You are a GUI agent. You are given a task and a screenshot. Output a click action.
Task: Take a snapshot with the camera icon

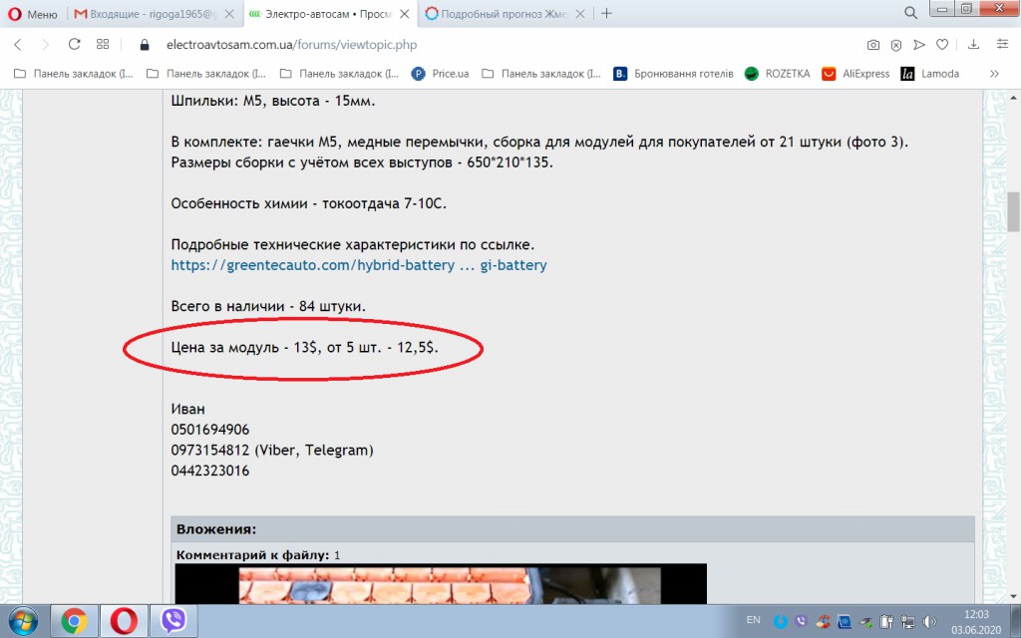(x=873, y=45)
